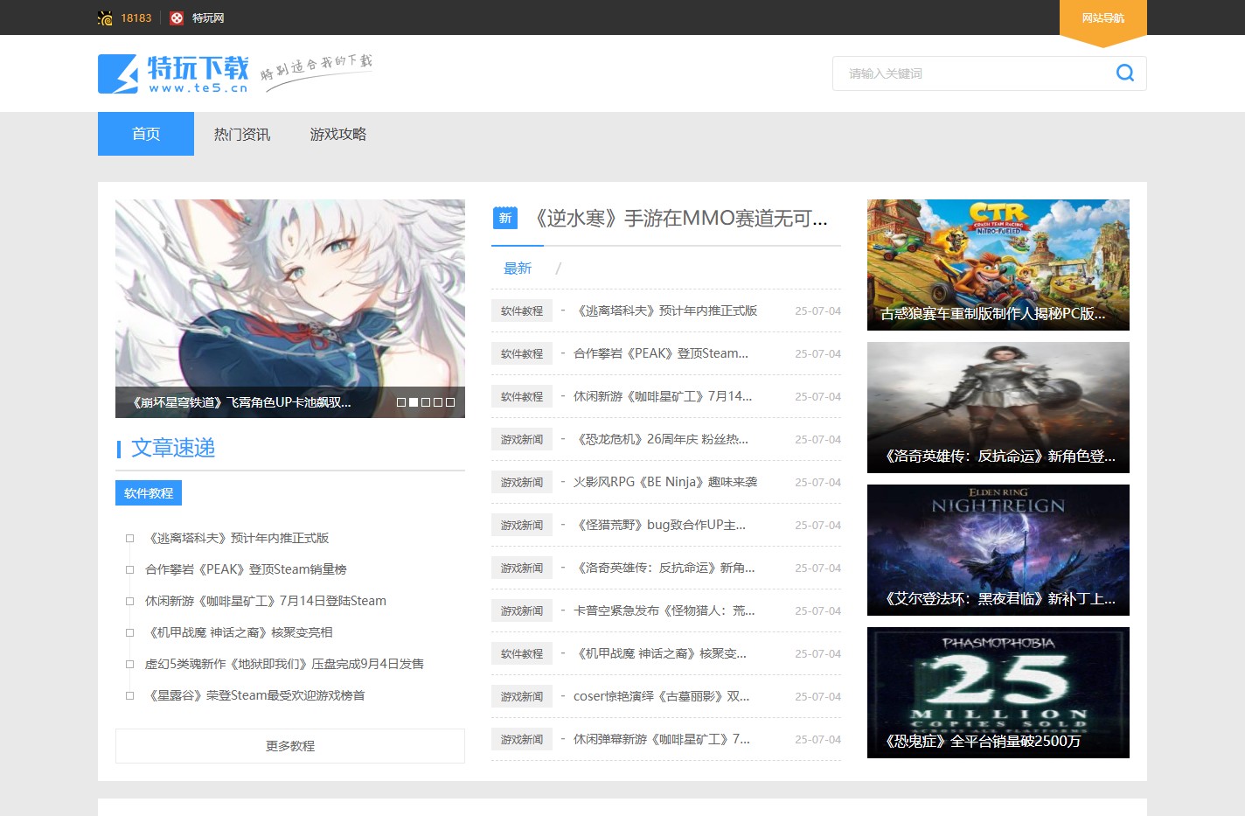Click 软件教程 tag beside 逃离塔科夫 row
Viewport: 1245px width, 816px height.
[x=522, y=310]
